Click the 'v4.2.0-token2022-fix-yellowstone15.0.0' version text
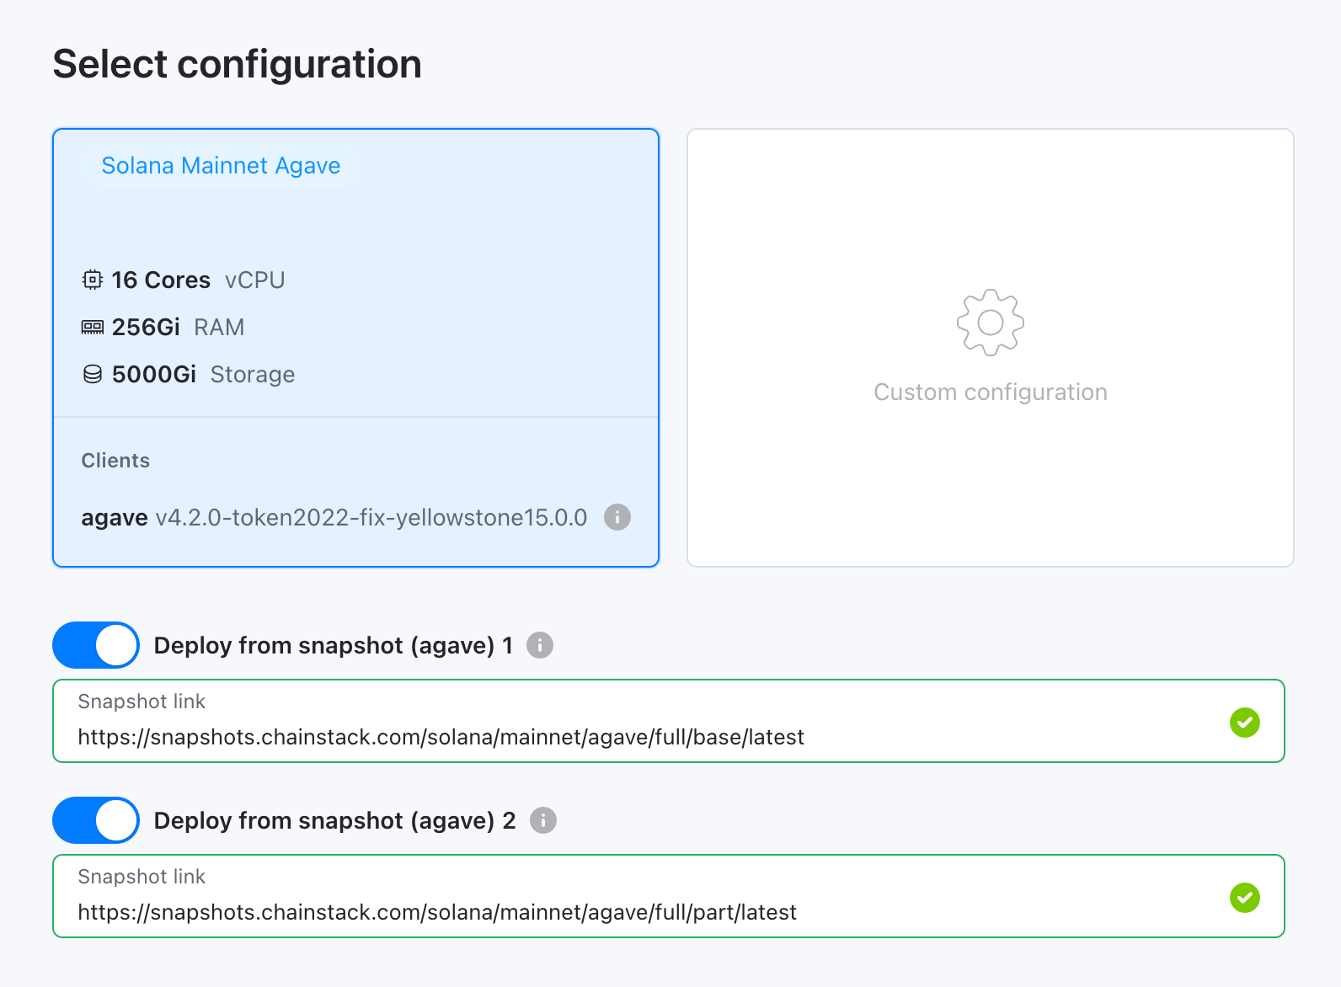 (371, 517)
